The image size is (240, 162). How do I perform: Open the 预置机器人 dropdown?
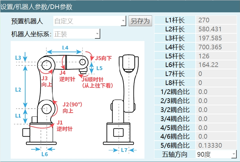(x=90, y=21)
